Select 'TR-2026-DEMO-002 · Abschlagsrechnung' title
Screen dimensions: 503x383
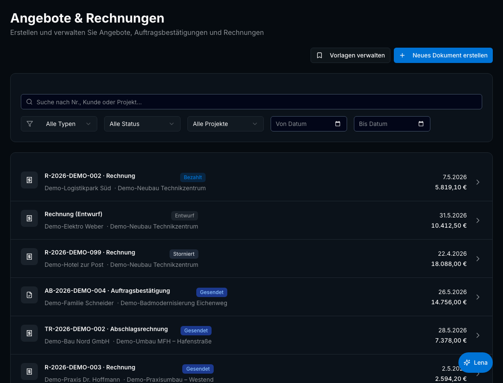coord(106,329)
